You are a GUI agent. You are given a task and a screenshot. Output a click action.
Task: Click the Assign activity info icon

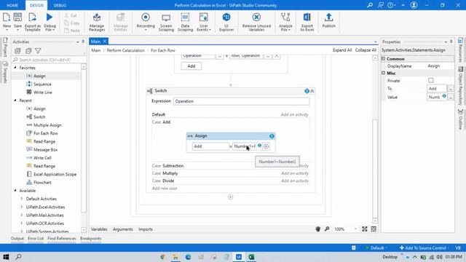click(x=272, y=136)
